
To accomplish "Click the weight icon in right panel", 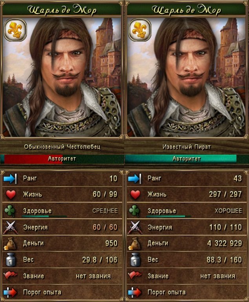I will (x=135, y=260).
